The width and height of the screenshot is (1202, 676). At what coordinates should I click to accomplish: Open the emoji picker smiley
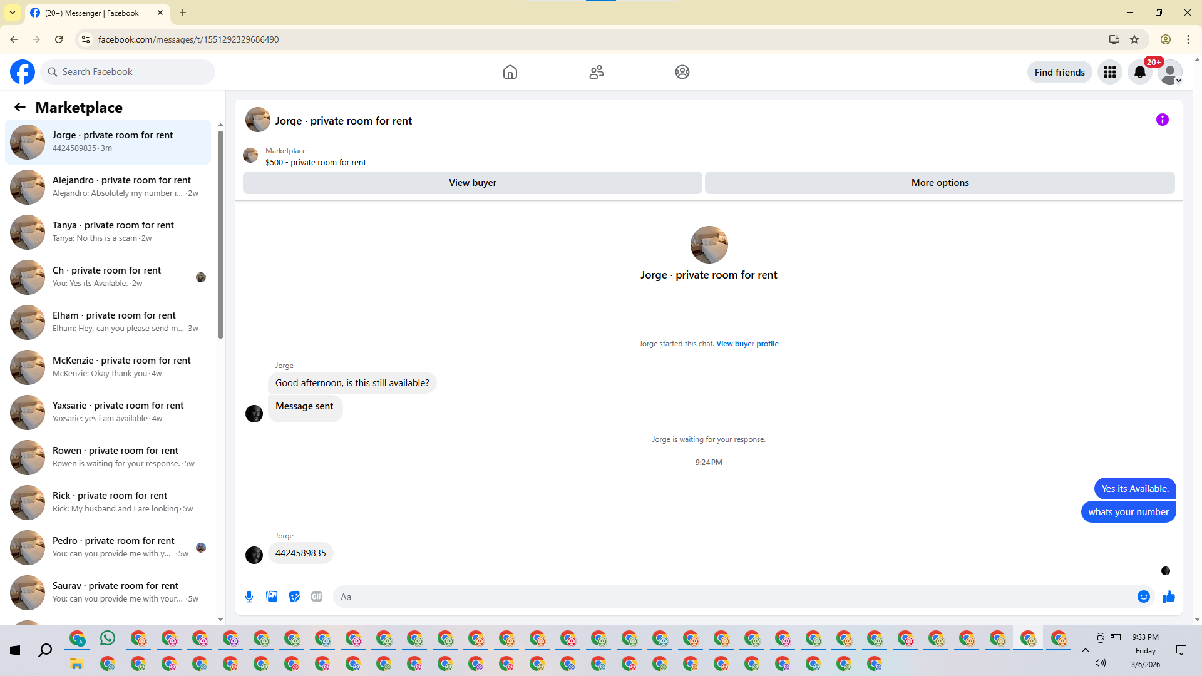point(1143,597)
